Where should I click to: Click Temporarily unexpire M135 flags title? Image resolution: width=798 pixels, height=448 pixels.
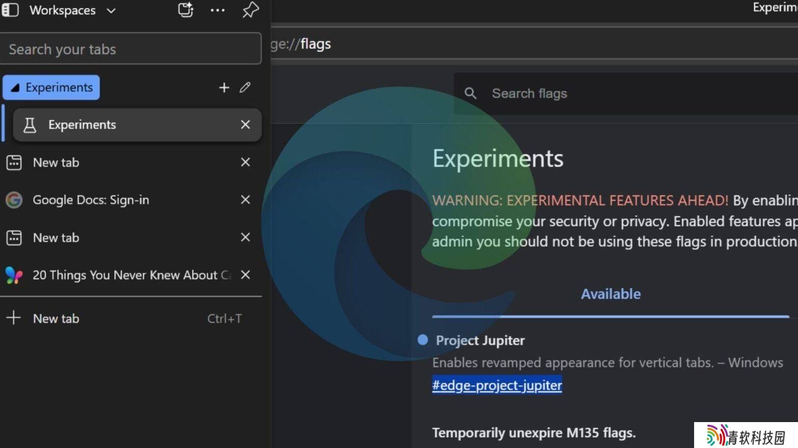[534, 432]
